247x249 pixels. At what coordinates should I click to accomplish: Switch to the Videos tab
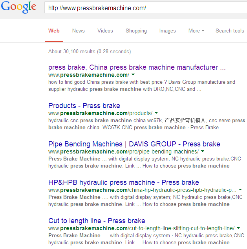(x=105, y=31)
